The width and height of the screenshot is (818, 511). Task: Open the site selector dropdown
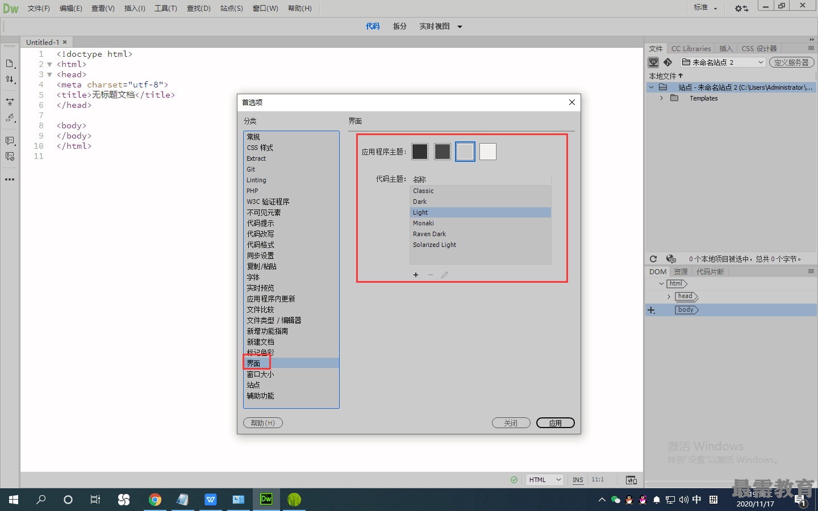point(723,62)
